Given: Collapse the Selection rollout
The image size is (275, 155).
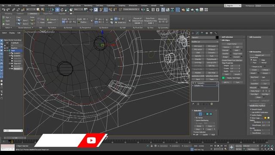Looking at the screenshot, I should [x=198, y=111].
